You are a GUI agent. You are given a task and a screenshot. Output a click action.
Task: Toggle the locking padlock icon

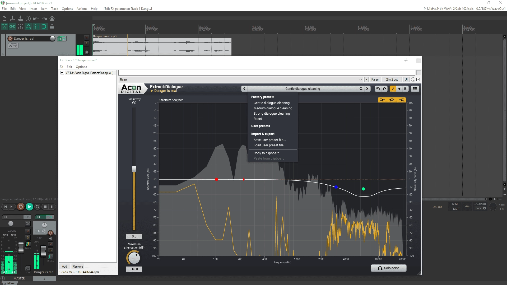pos(52,26)
